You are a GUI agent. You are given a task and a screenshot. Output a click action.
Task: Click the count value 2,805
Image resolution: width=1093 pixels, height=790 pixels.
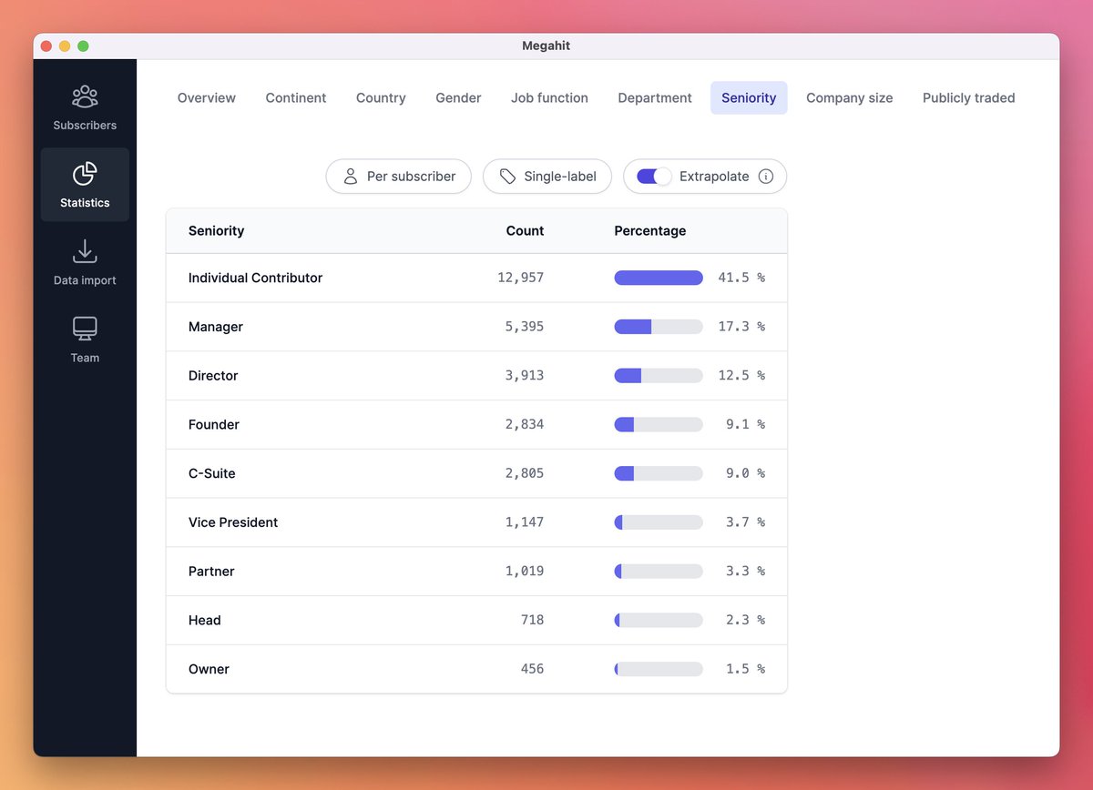click(x=525, y=474)
